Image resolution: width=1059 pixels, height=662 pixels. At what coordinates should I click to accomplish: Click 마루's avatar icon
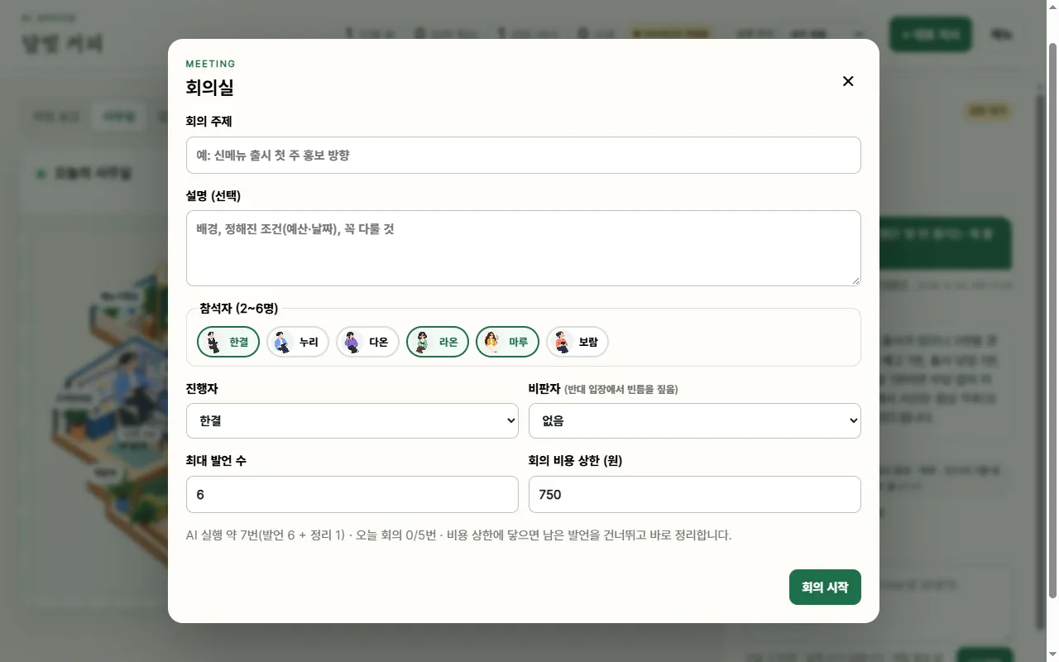[x=492, y=342]
